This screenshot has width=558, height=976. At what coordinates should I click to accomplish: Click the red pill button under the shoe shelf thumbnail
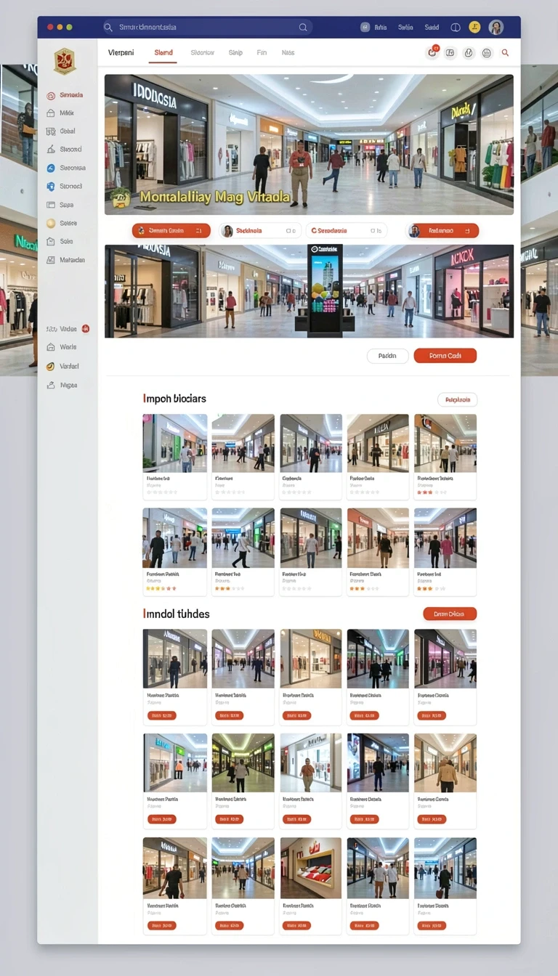(296, 925)
